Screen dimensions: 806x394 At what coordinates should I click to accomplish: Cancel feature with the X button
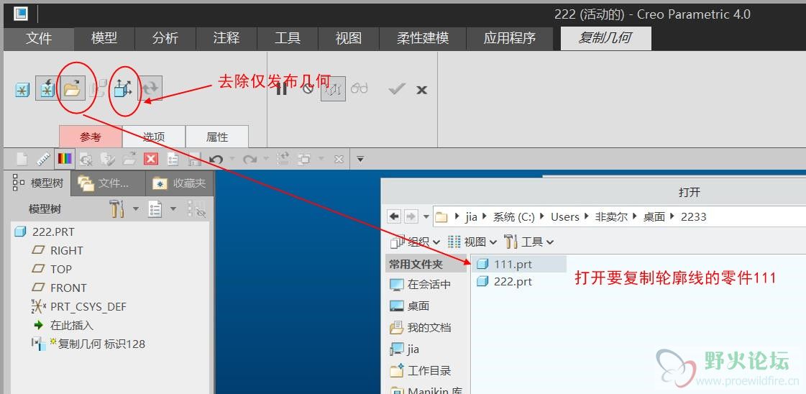coord(421,90)
